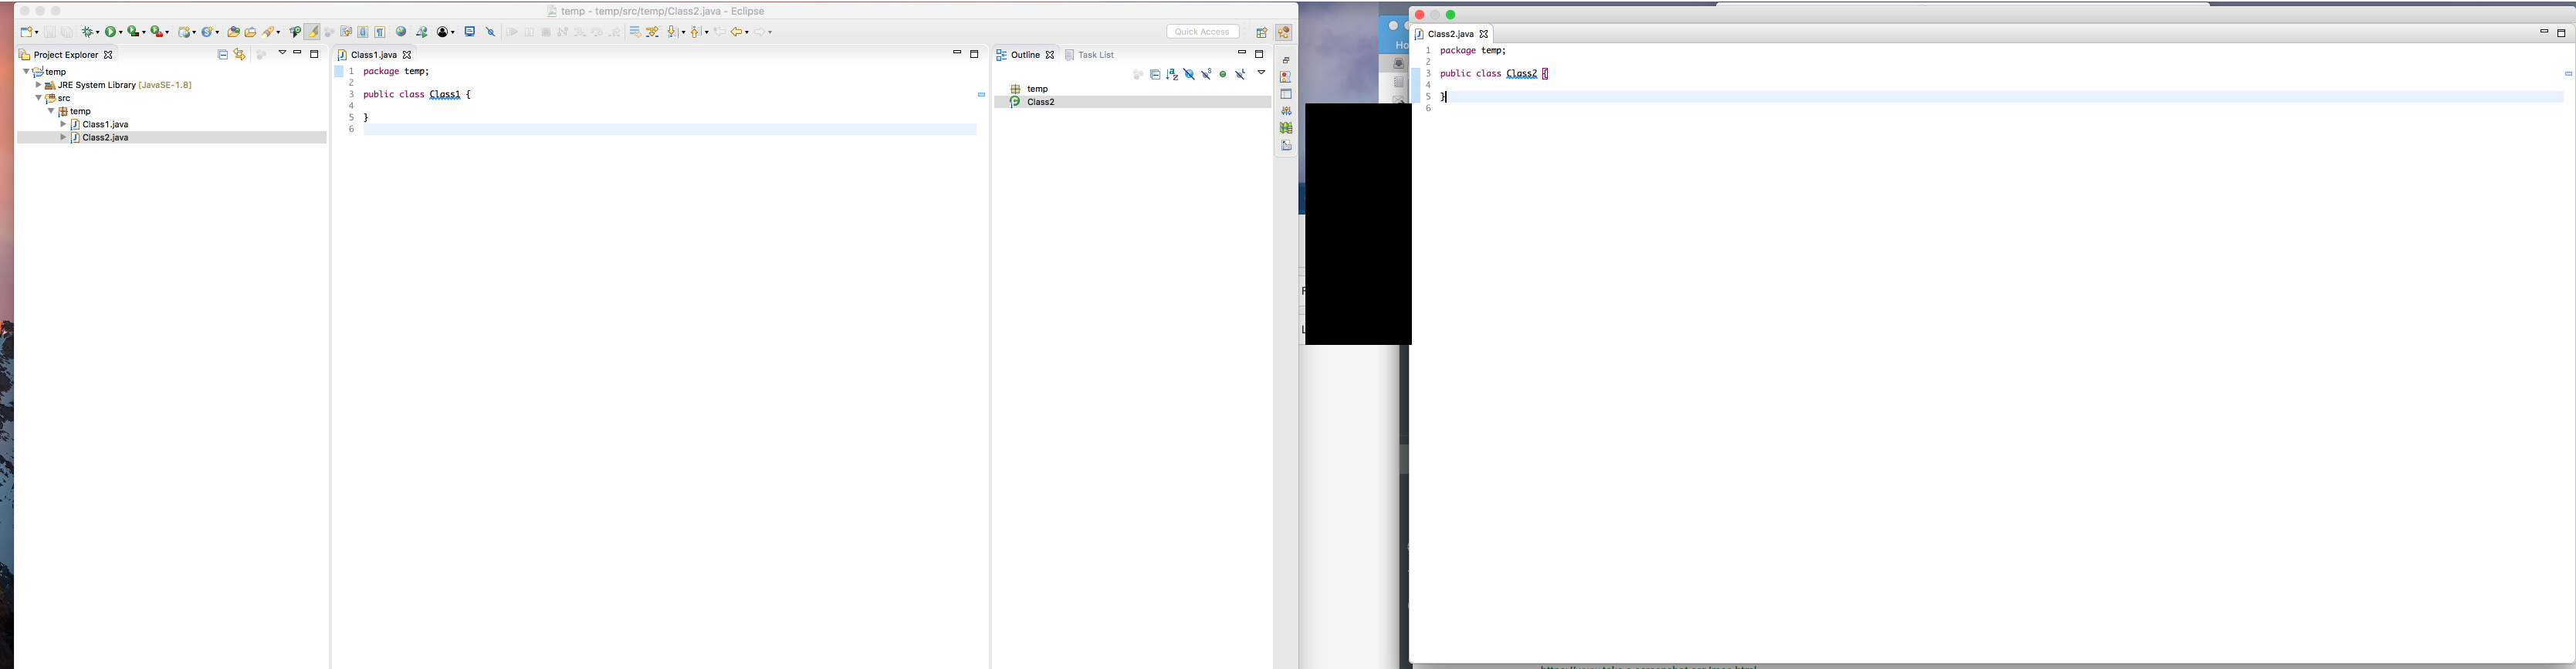The image size is (2576, 669).
Task: Click the External Tools run icon
Action: point(157,32)
